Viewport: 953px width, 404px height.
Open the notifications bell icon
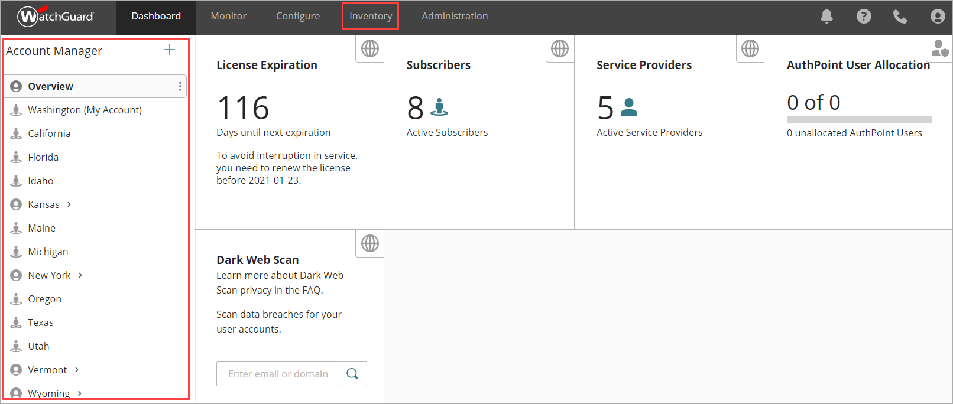(x=826, y=17)
